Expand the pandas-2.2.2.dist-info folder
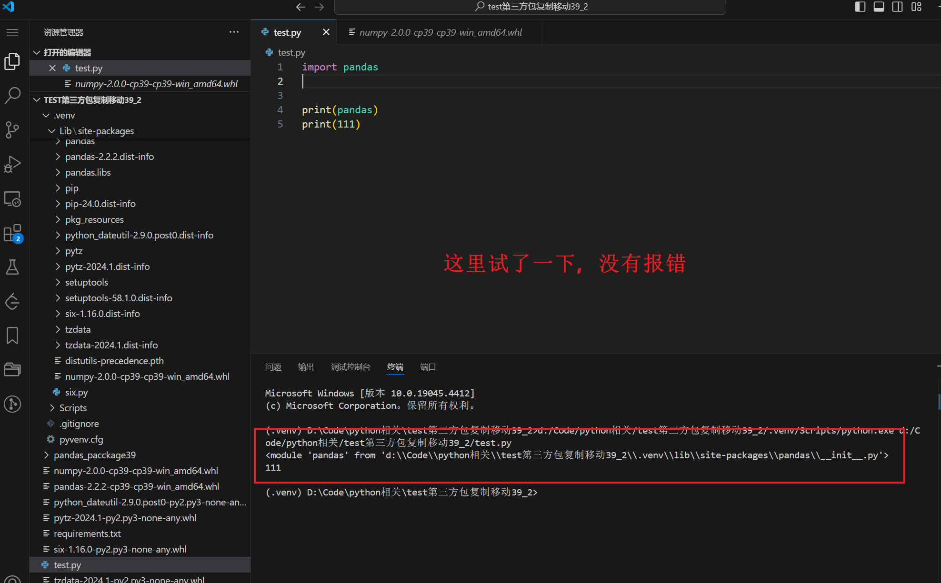941x583 pixels. [x=140, y=157]
